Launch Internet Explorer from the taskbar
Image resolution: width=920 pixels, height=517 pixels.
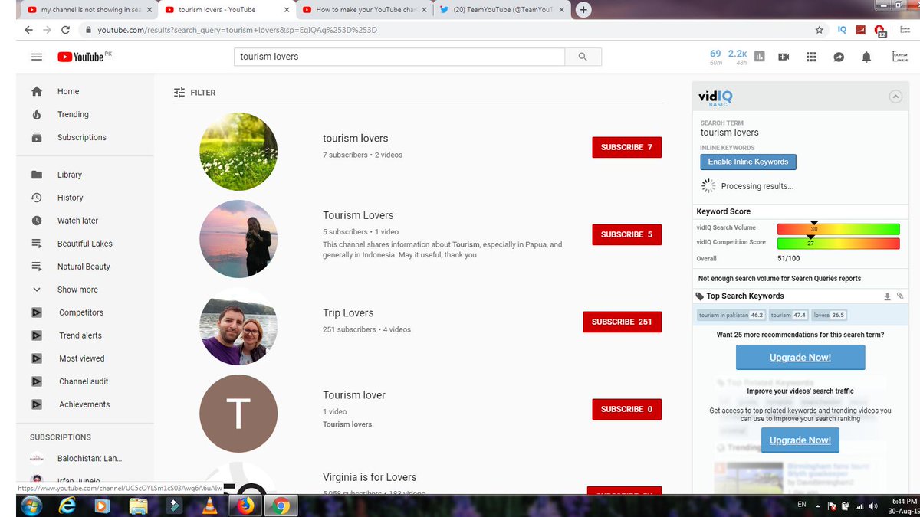point(67,506)
